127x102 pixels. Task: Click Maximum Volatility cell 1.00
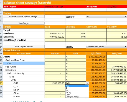pyautogui.click(x=117, y=34)
